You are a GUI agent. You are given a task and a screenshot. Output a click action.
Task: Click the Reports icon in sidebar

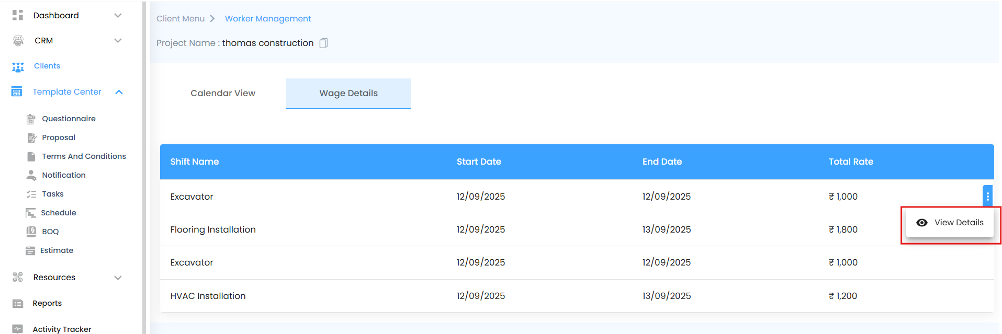pyautogui.click(x=18, y=304)
